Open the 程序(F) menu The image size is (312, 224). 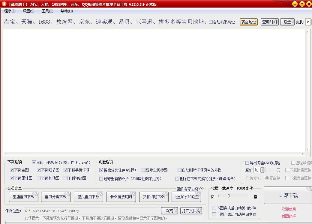[10, 11]
